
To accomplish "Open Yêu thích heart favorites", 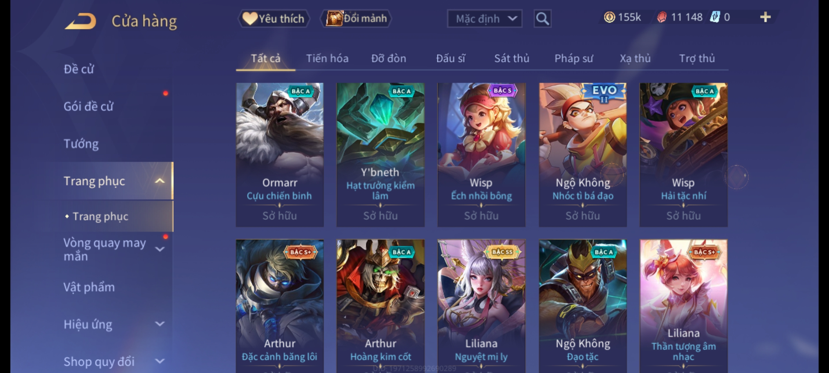I will click(x=274, y=19).
